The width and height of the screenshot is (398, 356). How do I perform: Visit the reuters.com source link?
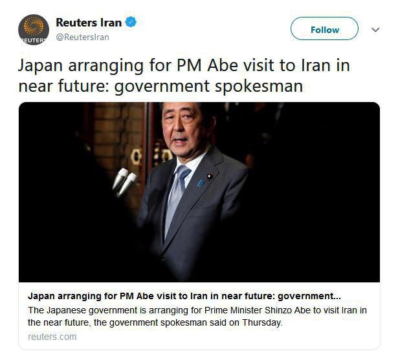52,337
